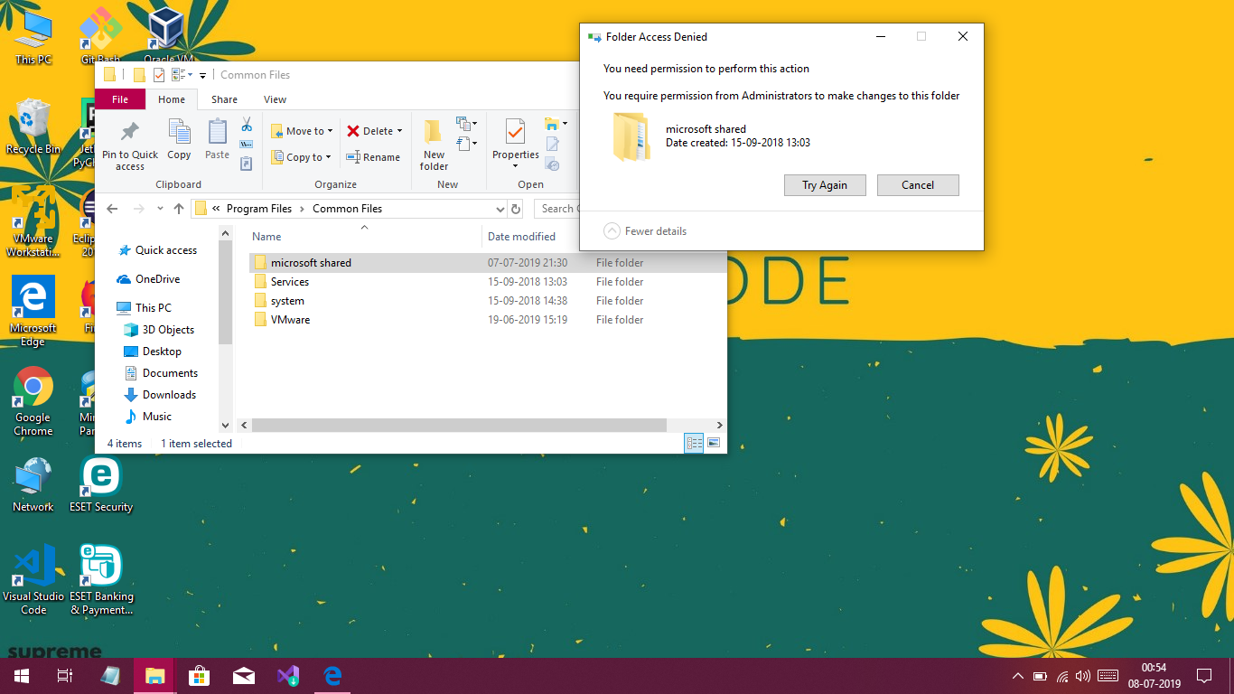Screen dimensions: 1234x694
Task: Select Downloads in navigation pane
Action: 161,395
